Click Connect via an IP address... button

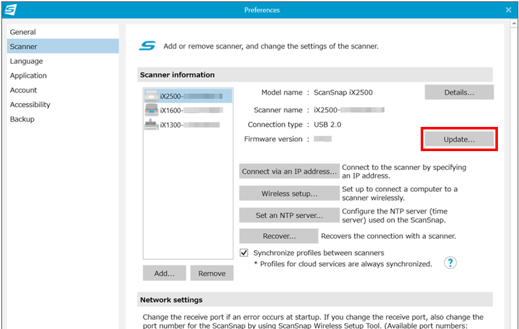[289, 172]
